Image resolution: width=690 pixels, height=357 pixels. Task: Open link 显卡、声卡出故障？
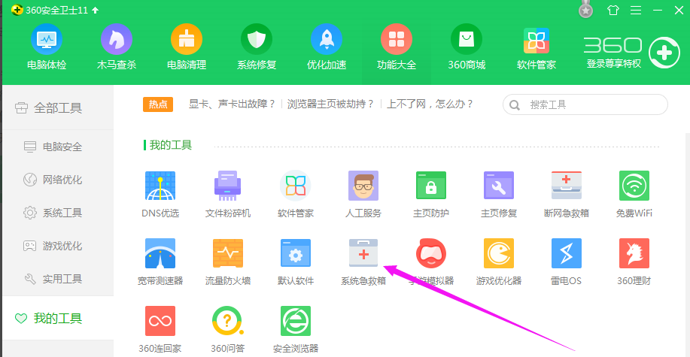232,104
